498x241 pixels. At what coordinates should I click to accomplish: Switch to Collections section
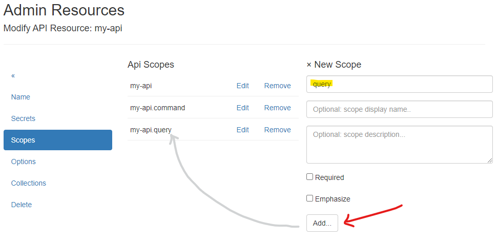pyautogui.click(x=28, y=183)
